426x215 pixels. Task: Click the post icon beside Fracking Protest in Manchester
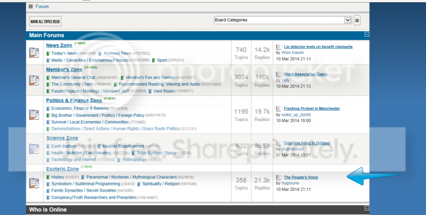(x=278, y=109)
